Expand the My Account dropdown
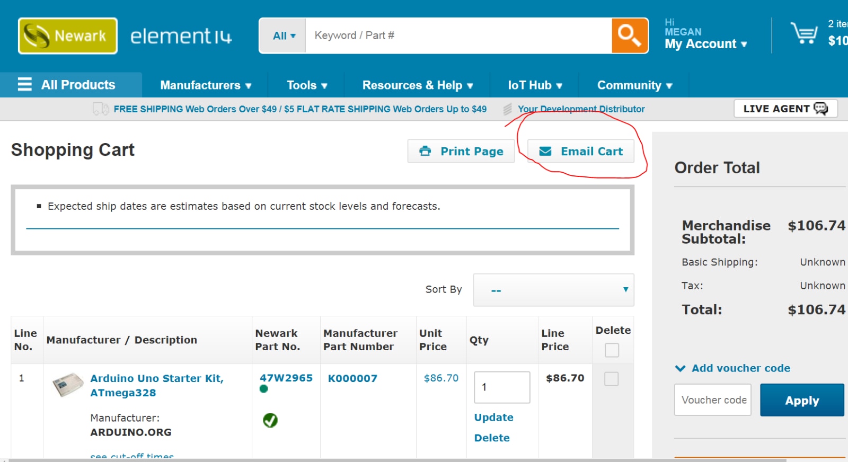The width and height of the screenshot is (848, 462). click(x=706, y=44)
